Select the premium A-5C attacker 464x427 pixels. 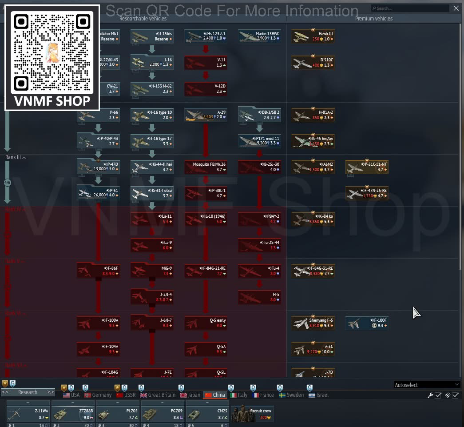pos(313,349)
